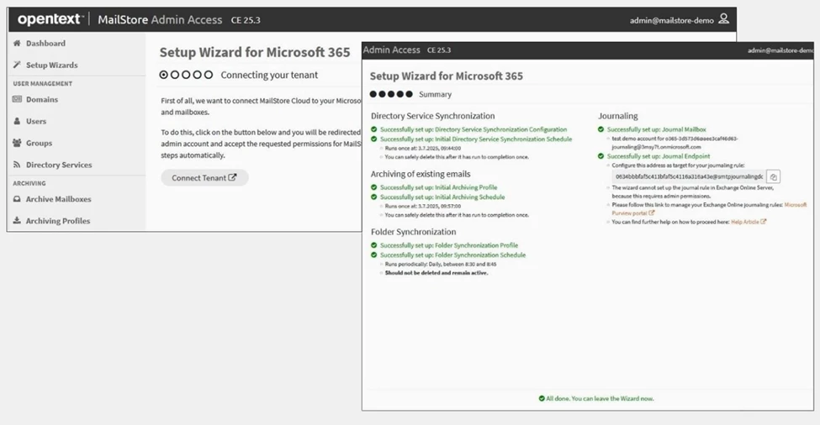
Task: Click check icon beside Initial Archiving Profile
Action: [374, 187]
